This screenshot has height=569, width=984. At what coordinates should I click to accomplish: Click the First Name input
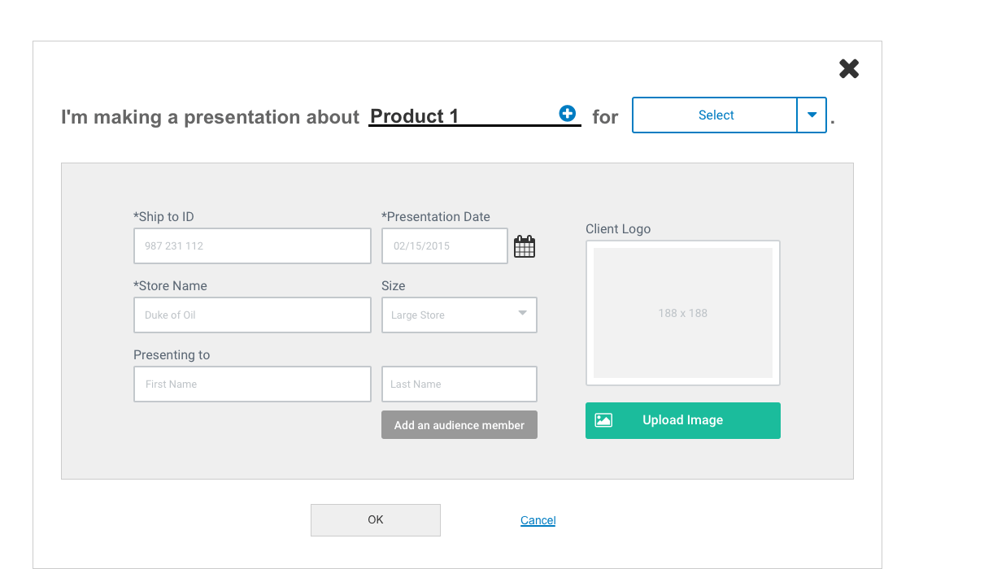click(252, 384)
